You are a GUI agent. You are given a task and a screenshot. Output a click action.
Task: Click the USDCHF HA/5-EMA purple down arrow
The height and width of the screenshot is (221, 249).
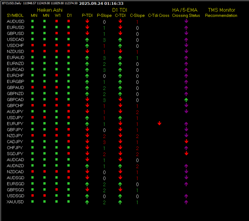click(x=186, y=45)
